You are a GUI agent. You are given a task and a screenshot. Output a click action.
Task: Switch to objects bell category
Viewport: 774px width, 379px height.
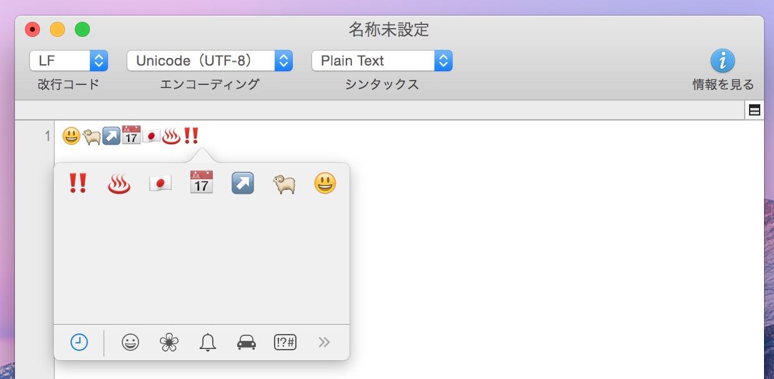(208, 342)
